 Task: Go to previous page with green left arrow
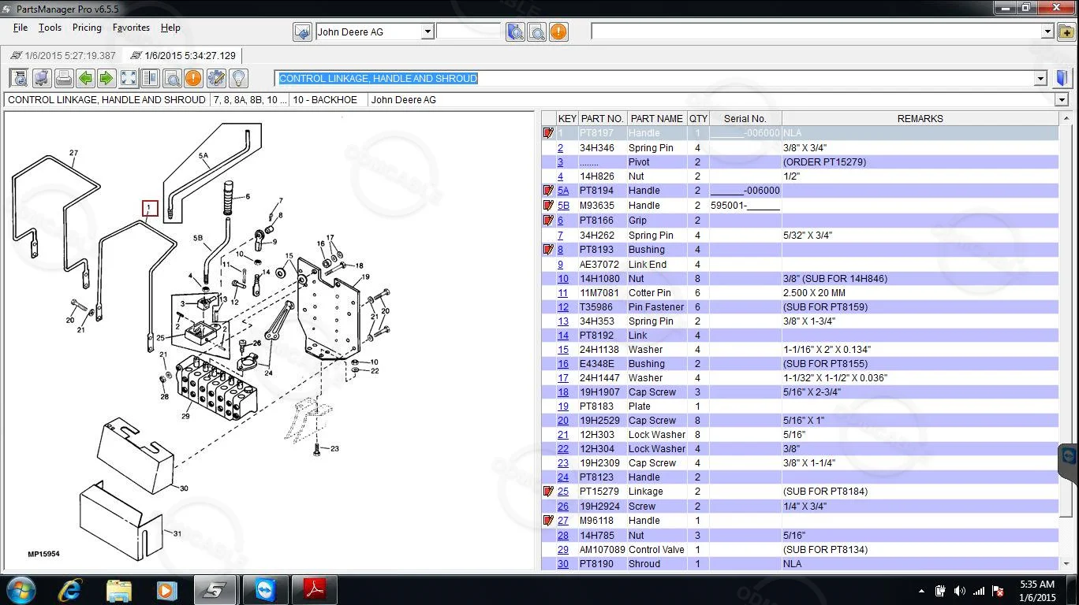tap(85, 78)
